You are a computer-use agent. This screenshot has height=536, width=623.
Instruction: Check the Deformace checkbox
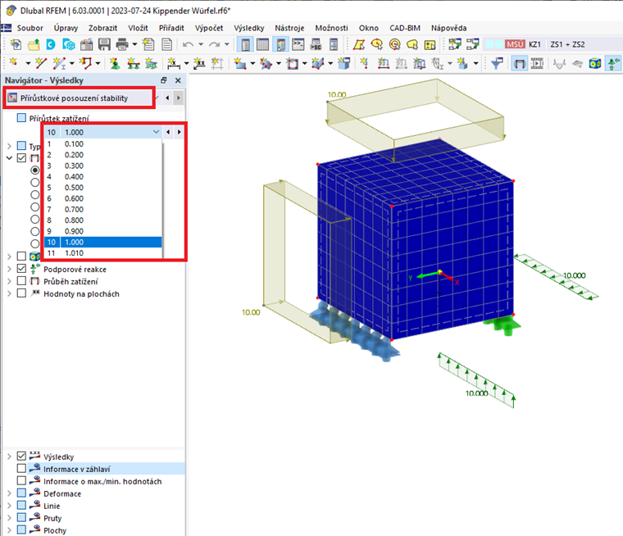(21, 493)
